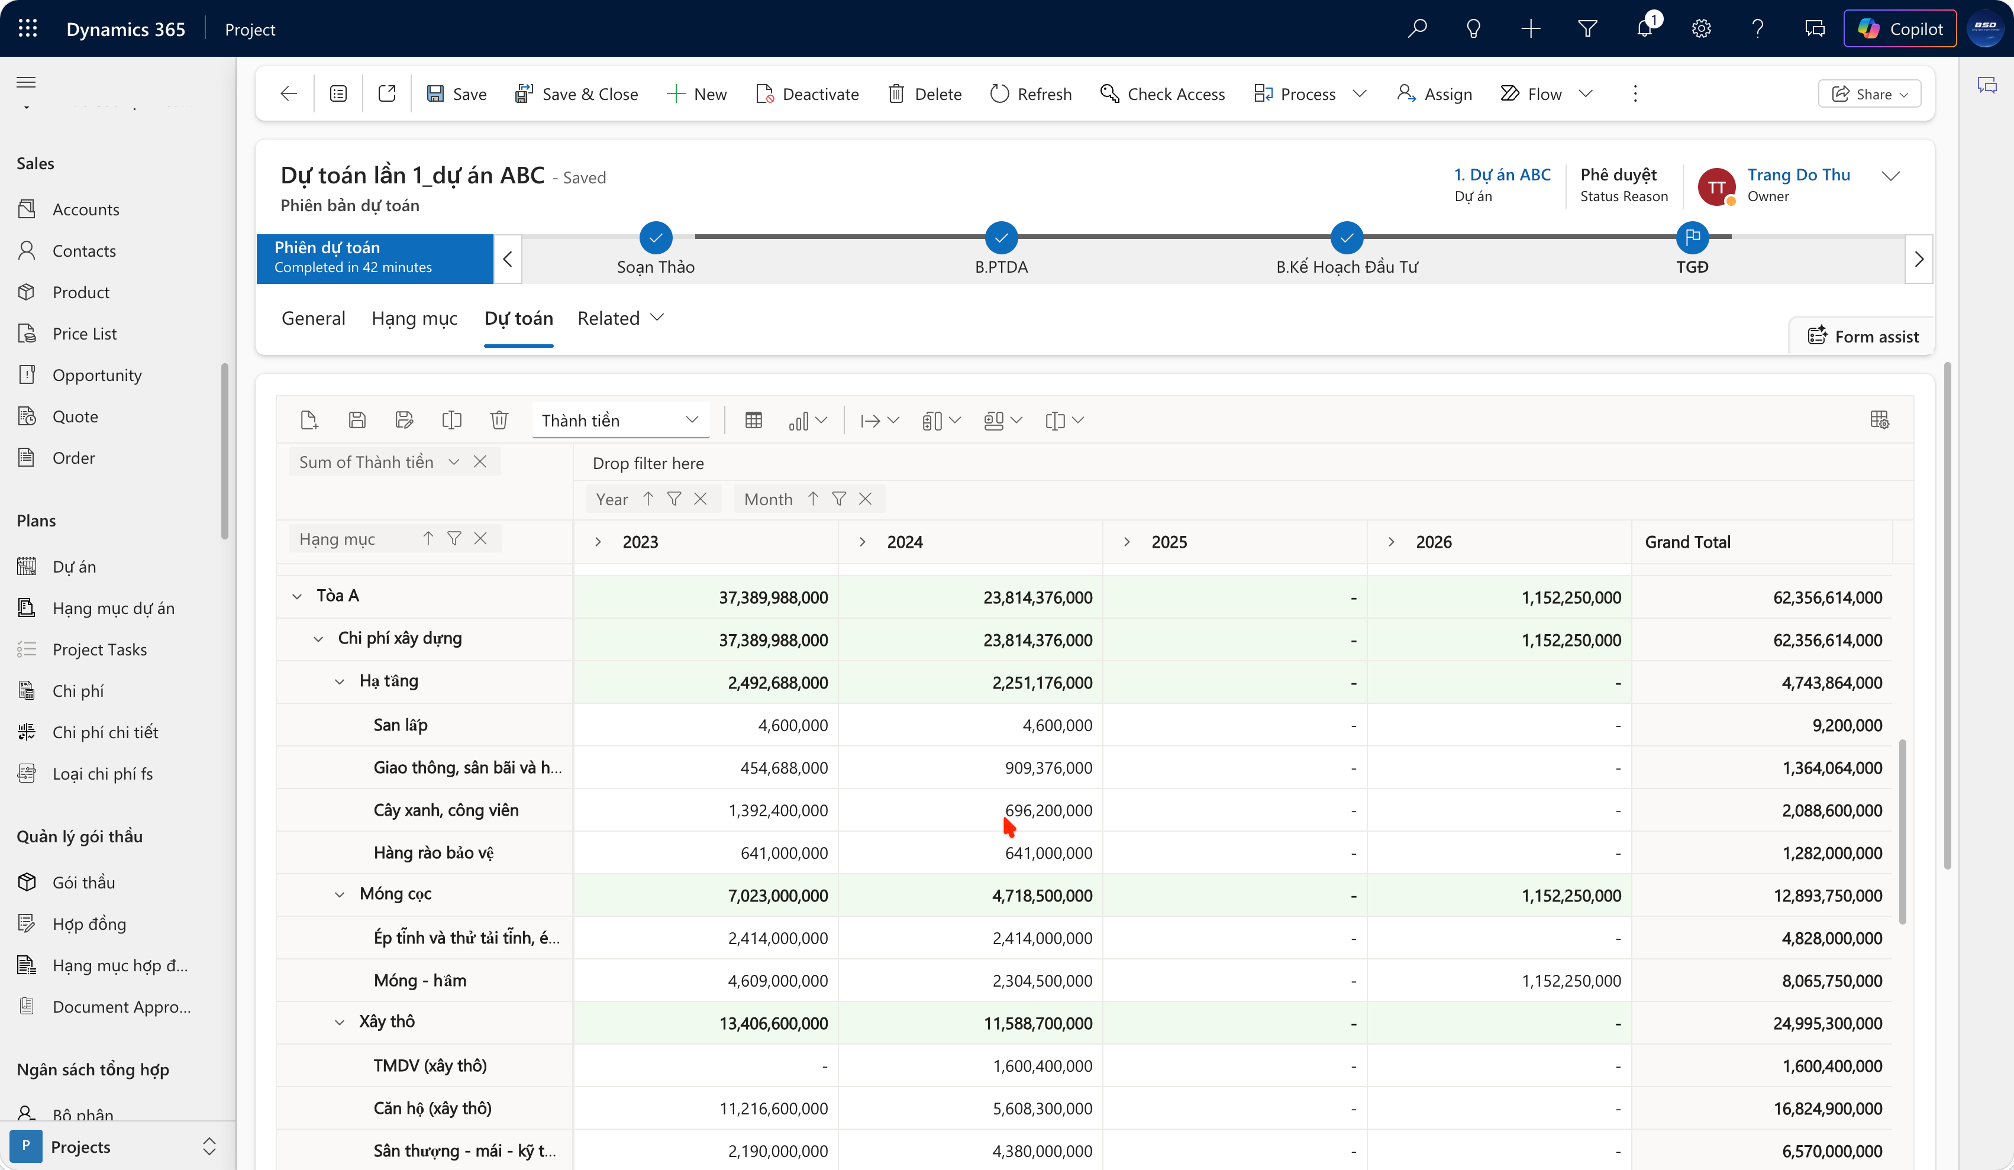Open the pivot field settings icon
2014x1170 pixels.
1879,421
